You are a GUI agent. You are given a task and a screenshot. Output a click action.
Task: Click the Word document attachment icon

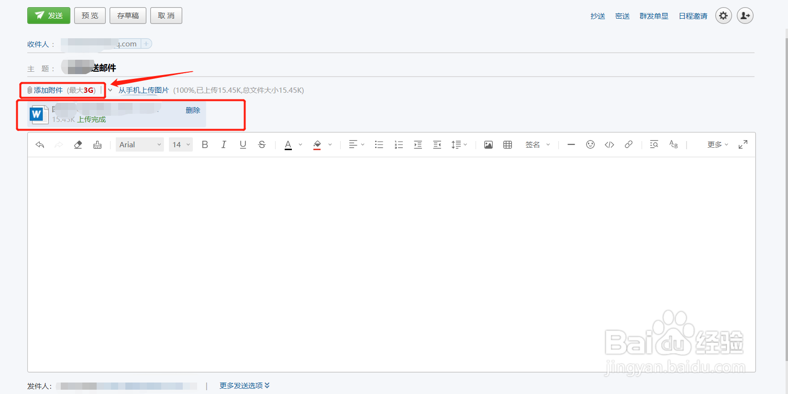[x=39, y=114]
